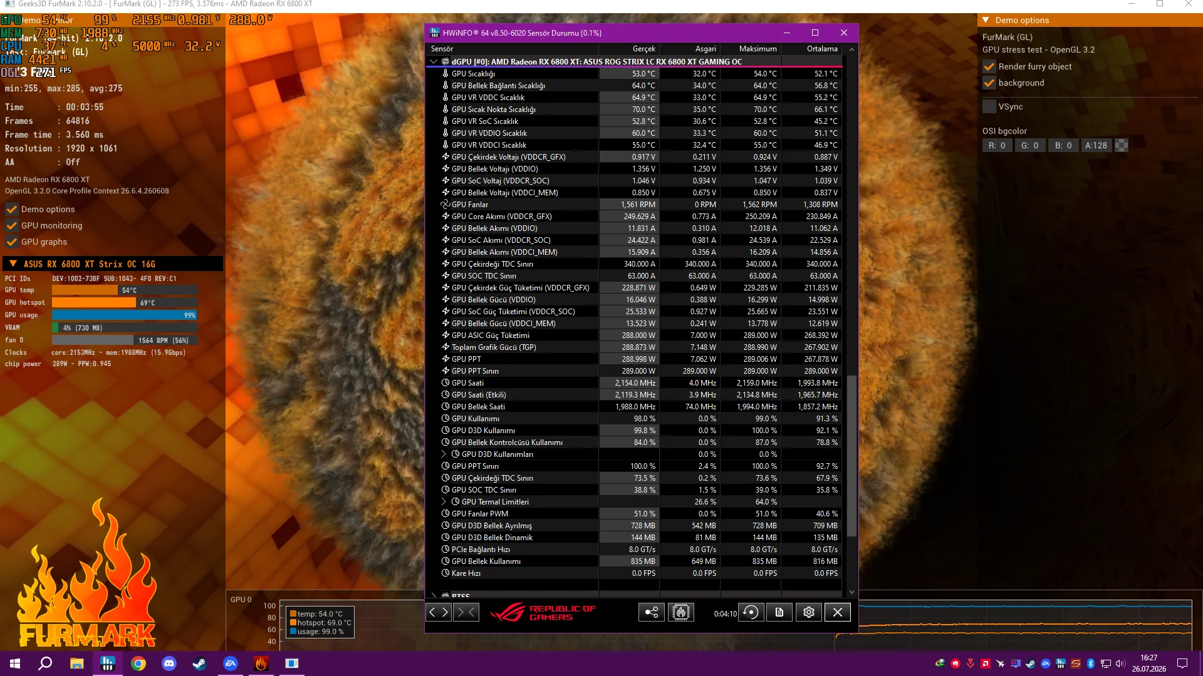Viewport: 1203px width, 676px height.
Task: Click scrollbar up arrow in HWiNFO
Action: coord(851,49)
